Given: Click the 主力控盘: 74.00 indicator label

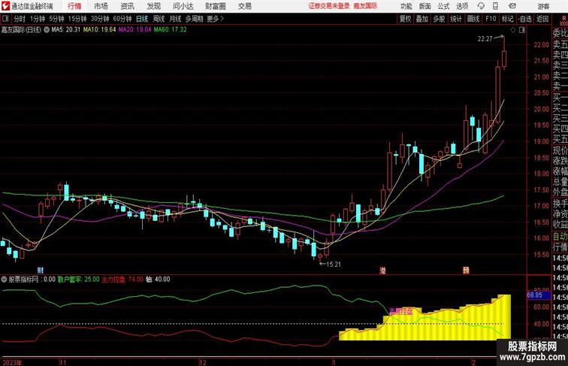Looking at the screenshot, I should (x=122, y=280).
